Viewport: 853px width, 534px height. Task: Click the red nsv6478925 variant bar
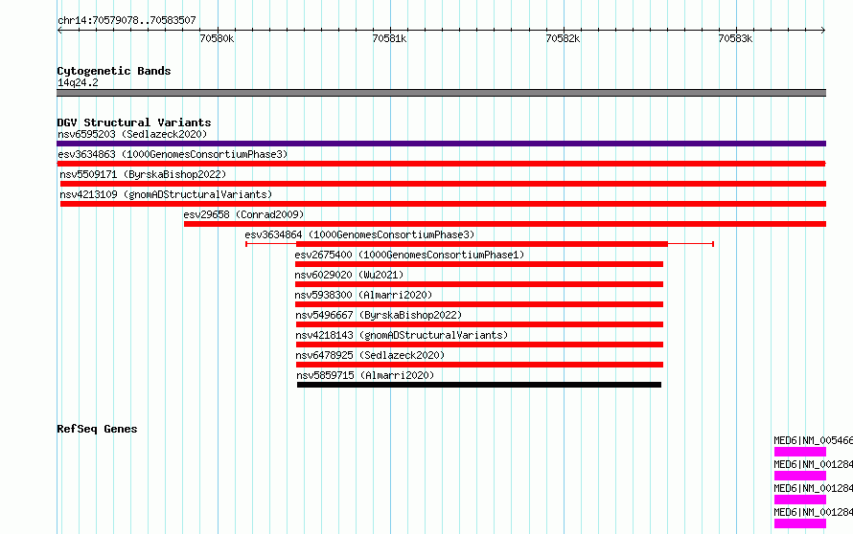point(480,365)
